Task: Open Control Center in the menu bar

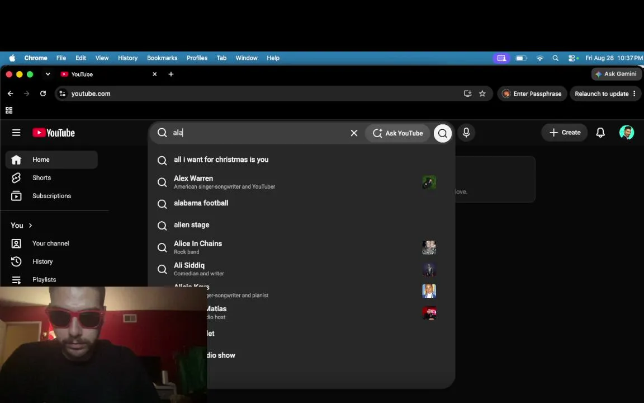Action: [x=572, y=58]
